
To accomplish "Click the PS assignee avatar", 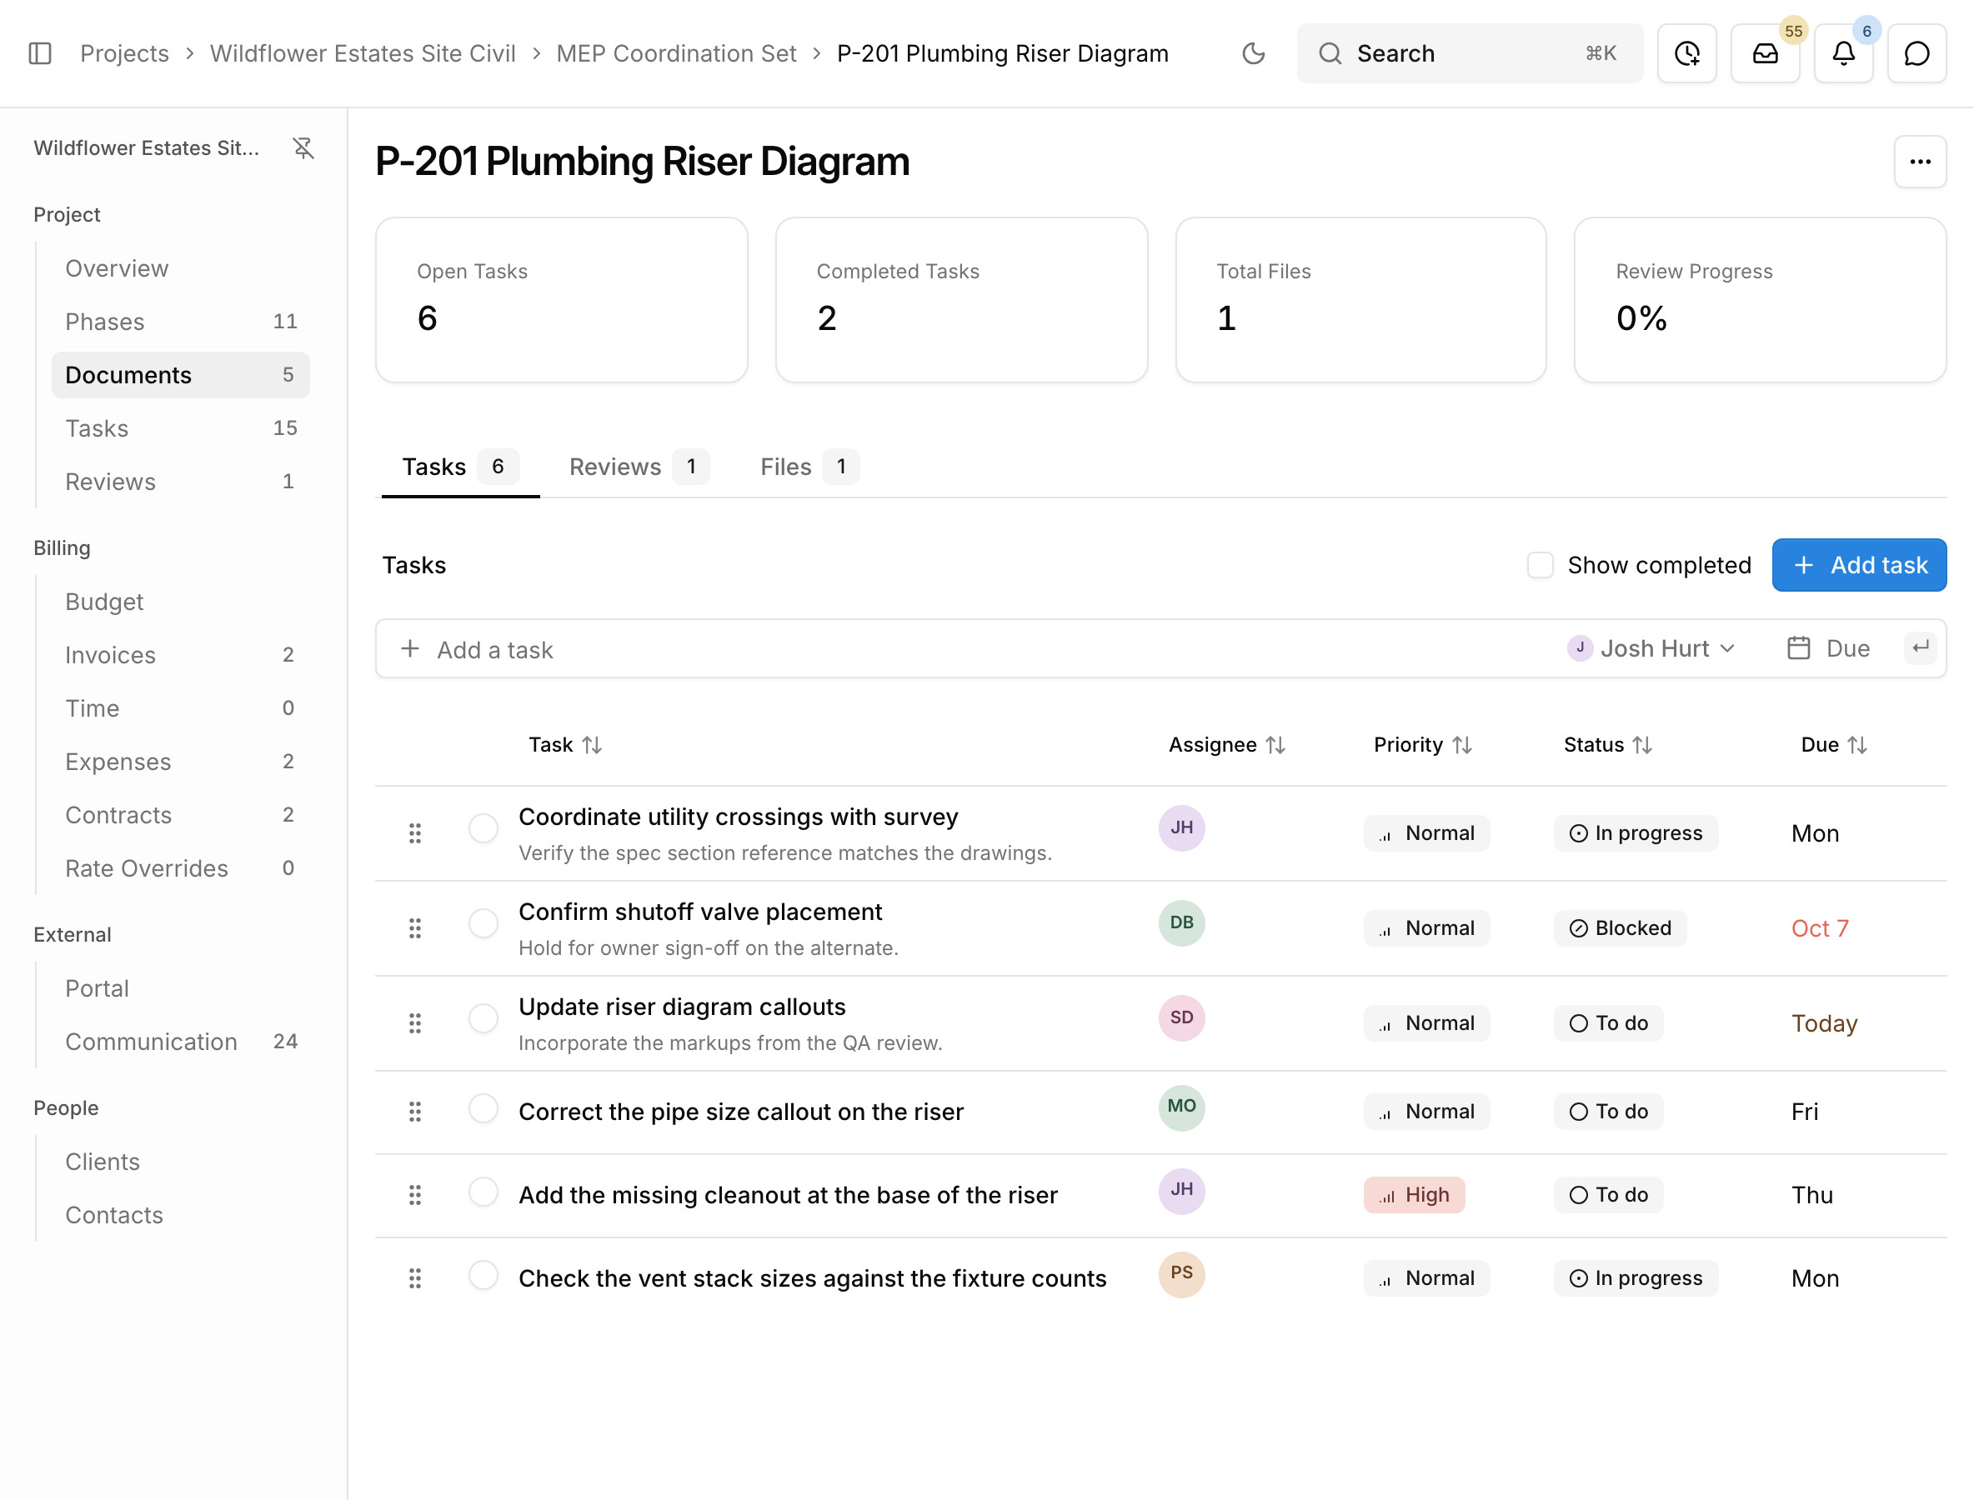I will click(1182, 1273).
